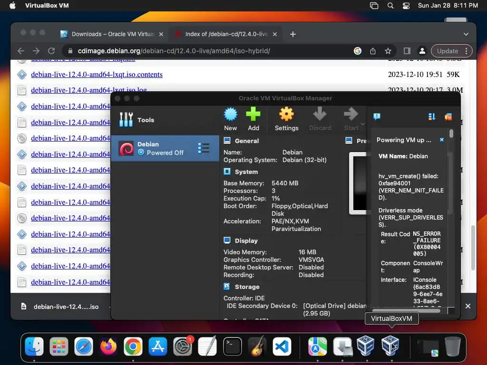This screenshot has width=487, height=365.
Task: Open the Trash in the Dock
Action: tap(453, 346)
